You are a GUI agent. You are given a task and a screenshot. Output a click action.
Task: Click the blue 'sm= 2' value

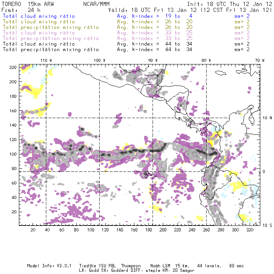[242, 16]
